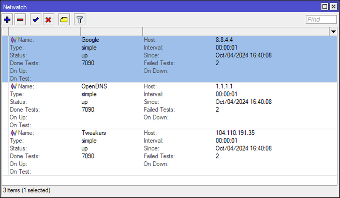This screenshot has height=198, width=340.
Task: Click Status value up for OpenDNS
Action: [84, 102]
